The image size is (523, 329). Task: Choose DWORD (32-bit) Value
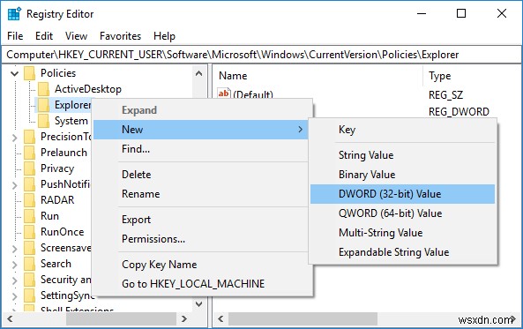click(402, 194)
